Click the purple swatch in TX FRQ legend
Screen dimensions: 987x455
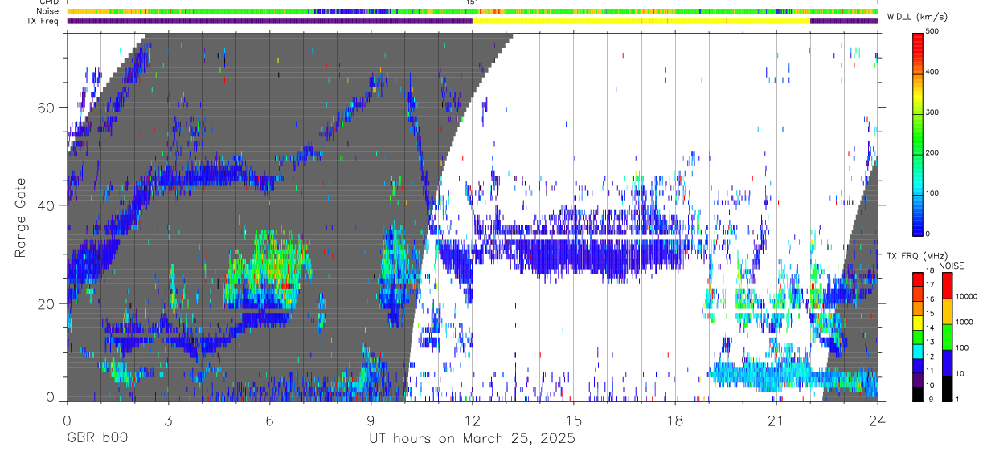[918, 380]
